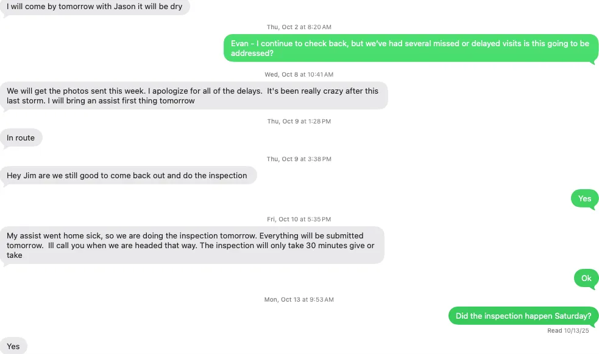The height and width of the screenshot is (354, 599).
Task: Click the 'Read 10/13/25' receipt label
Action: [568, 331]
